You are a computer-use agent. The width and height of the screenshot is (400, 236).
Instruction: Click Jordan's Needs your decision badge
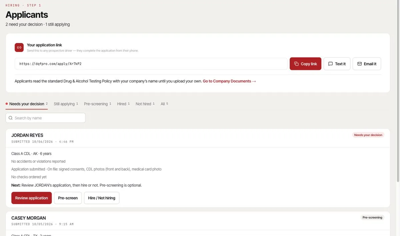click(x=368, y=135)
